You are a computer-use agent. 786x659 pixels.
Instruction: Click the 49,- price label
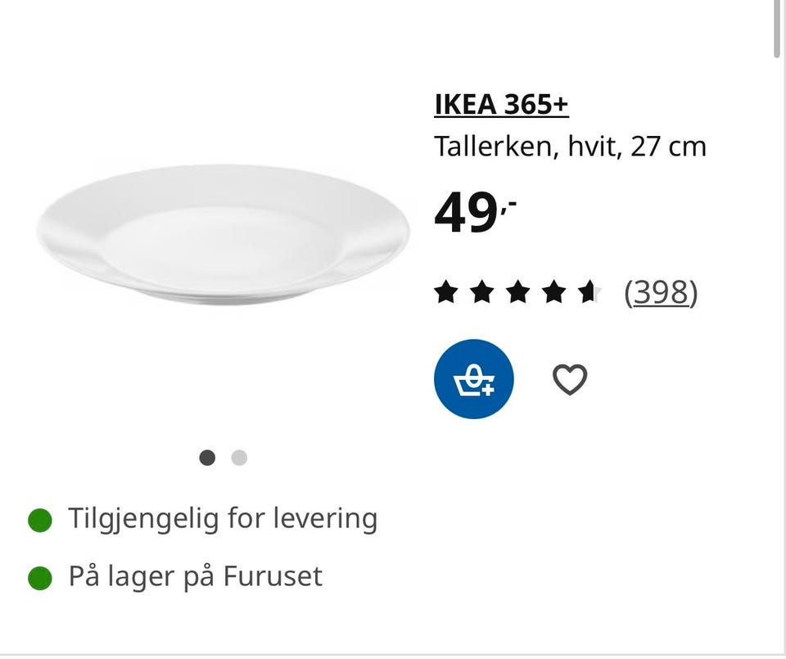pos(475,212)
